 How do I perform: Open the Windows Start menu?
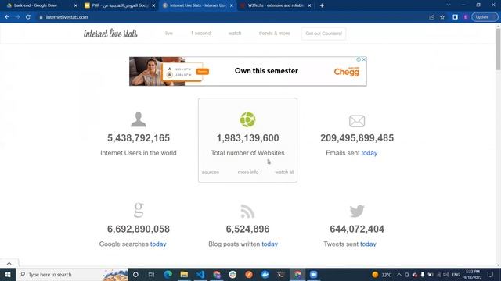8,274
